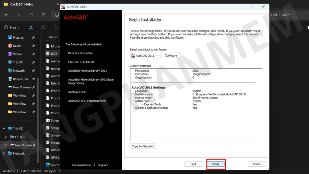The image size is (309, 174).
Task: Click the Name column header
Action: 53,37
